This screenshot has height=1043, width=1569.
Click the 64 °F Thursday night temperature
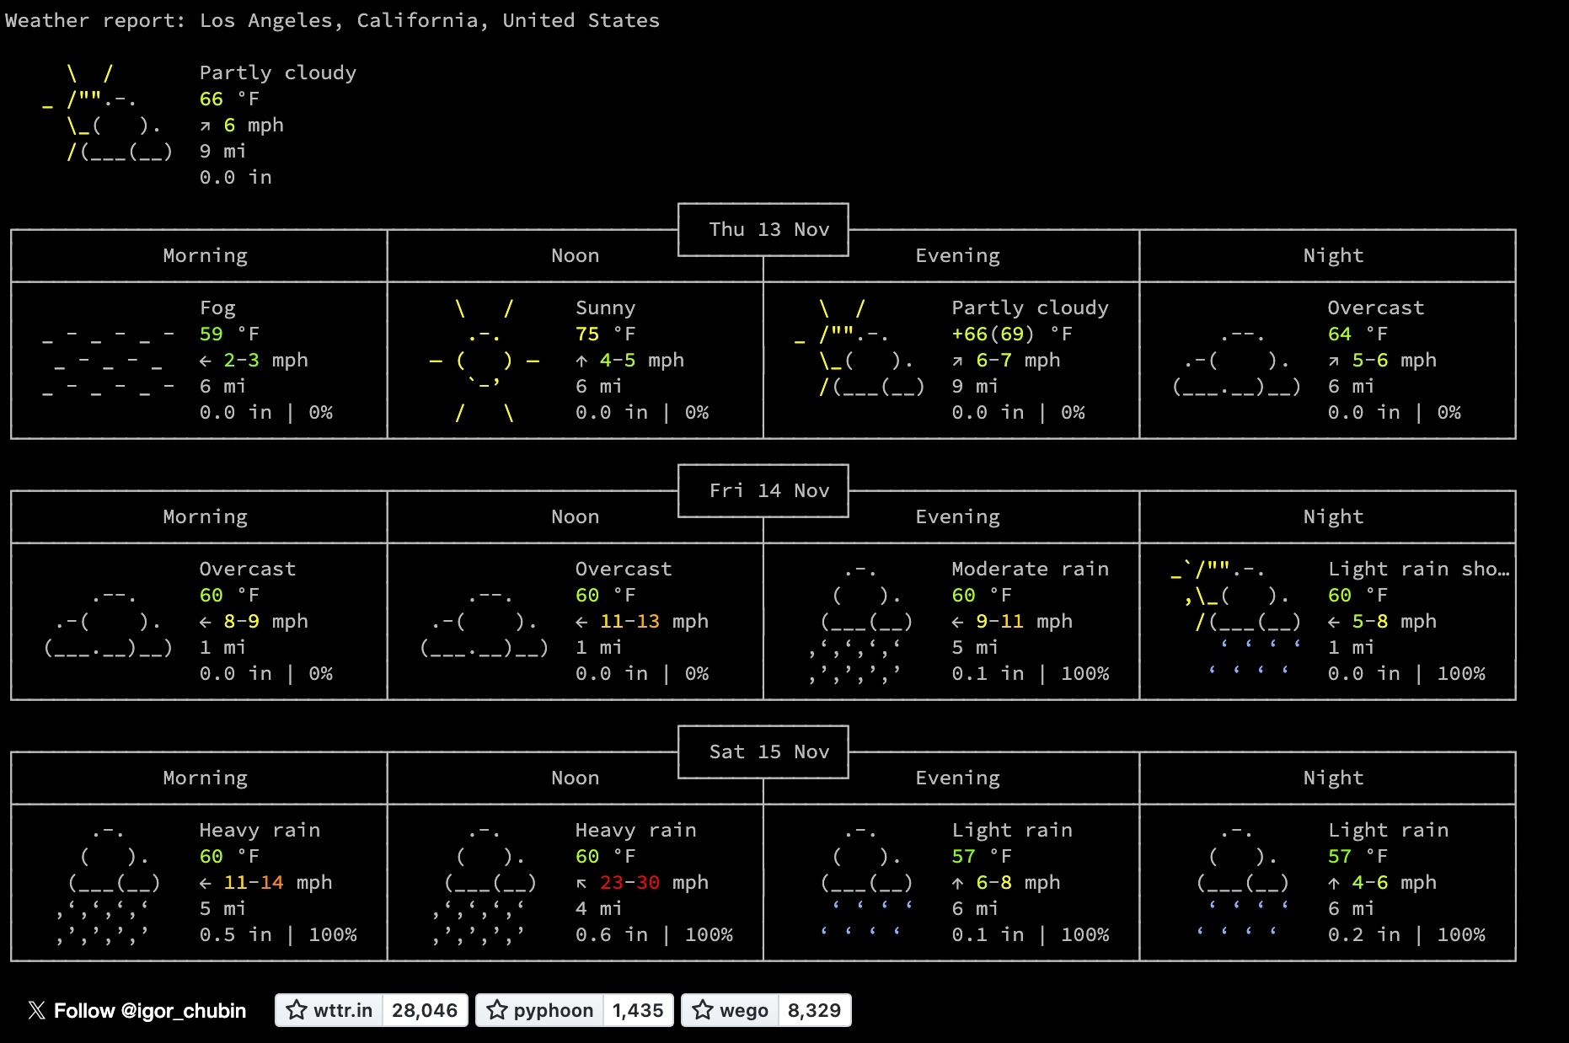(1357, 334)
